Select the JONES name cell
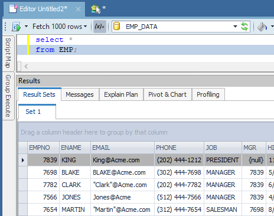 point(75,197)
